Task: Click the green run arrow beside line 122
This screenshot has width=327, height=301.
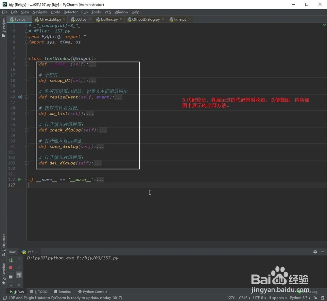Action: click(19, 179)
